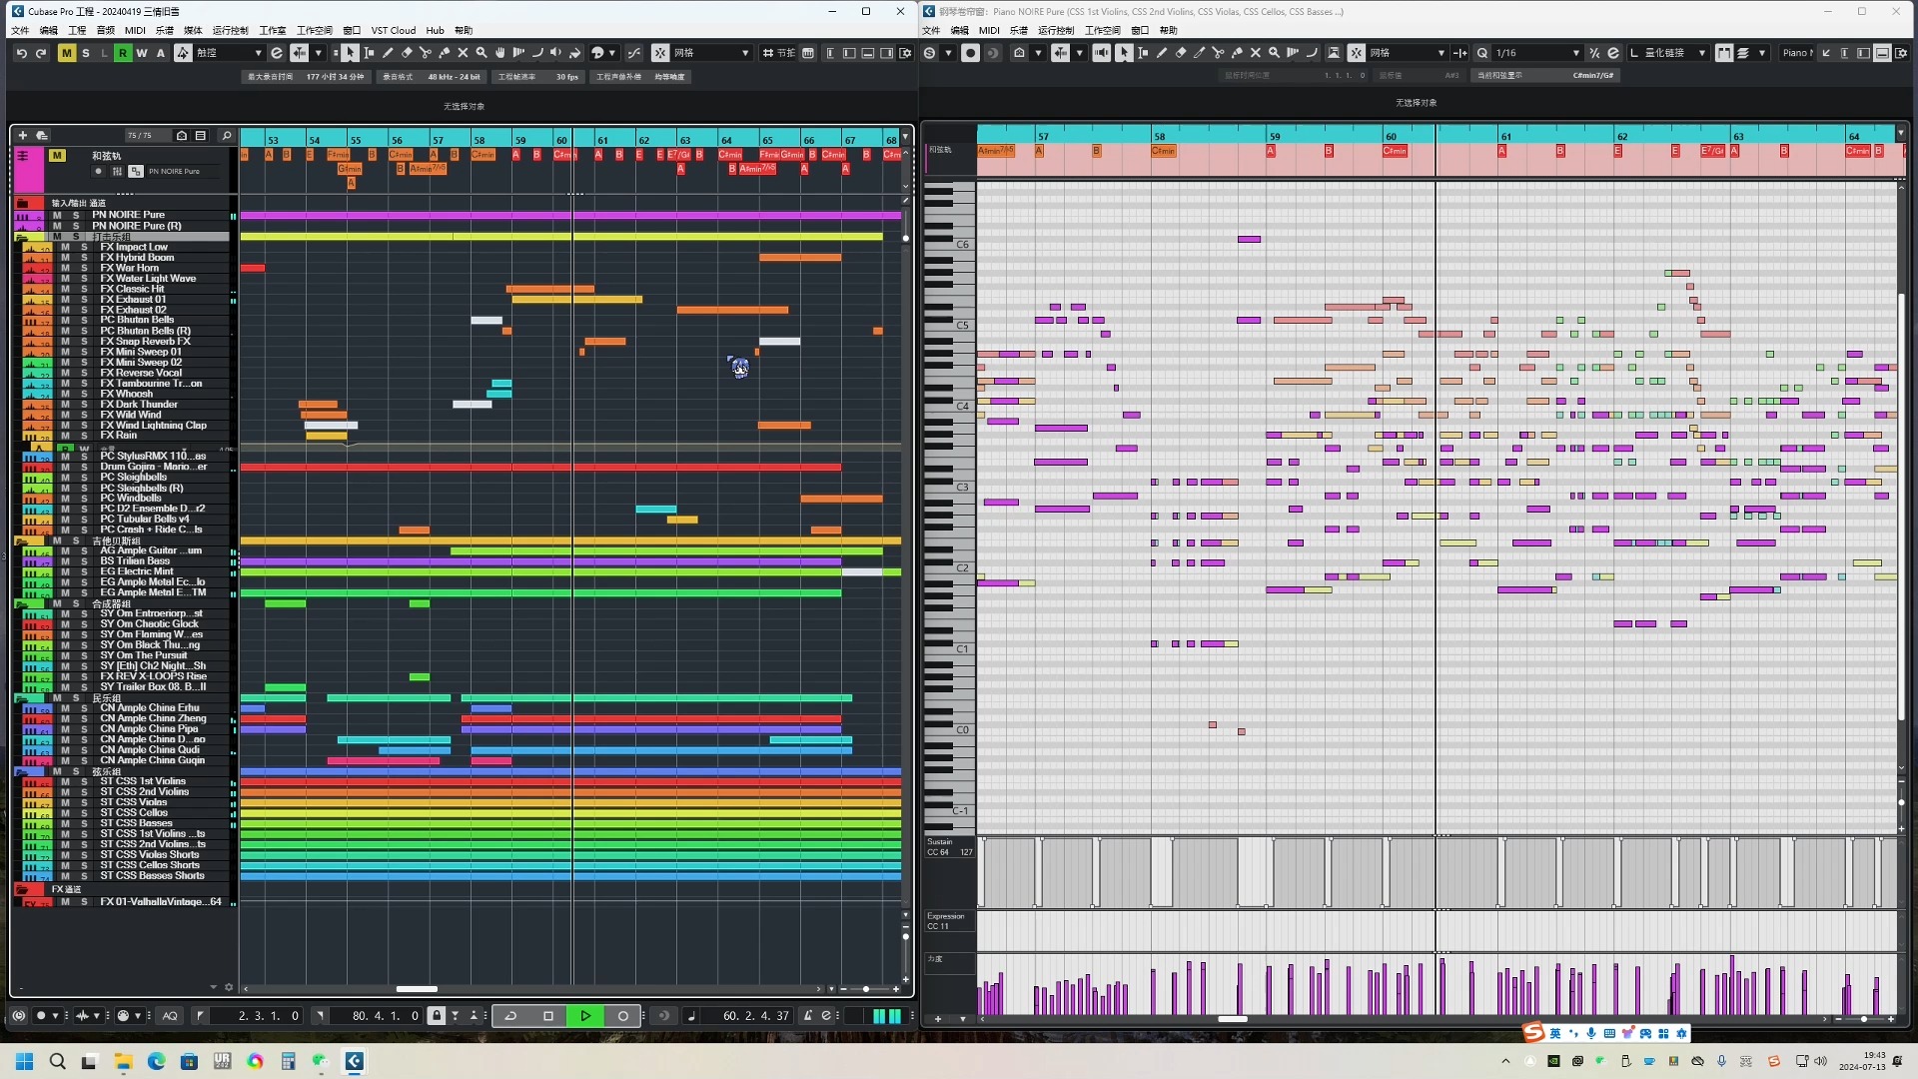1918x1079 pixels.
Task: Open the auto-scroll settings dropdown in project toolbar
Action: 319,53
